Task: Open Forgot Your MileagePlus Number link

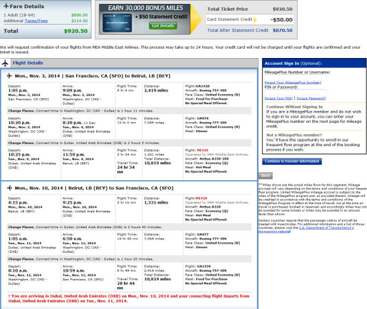Action: pos(293,82)
